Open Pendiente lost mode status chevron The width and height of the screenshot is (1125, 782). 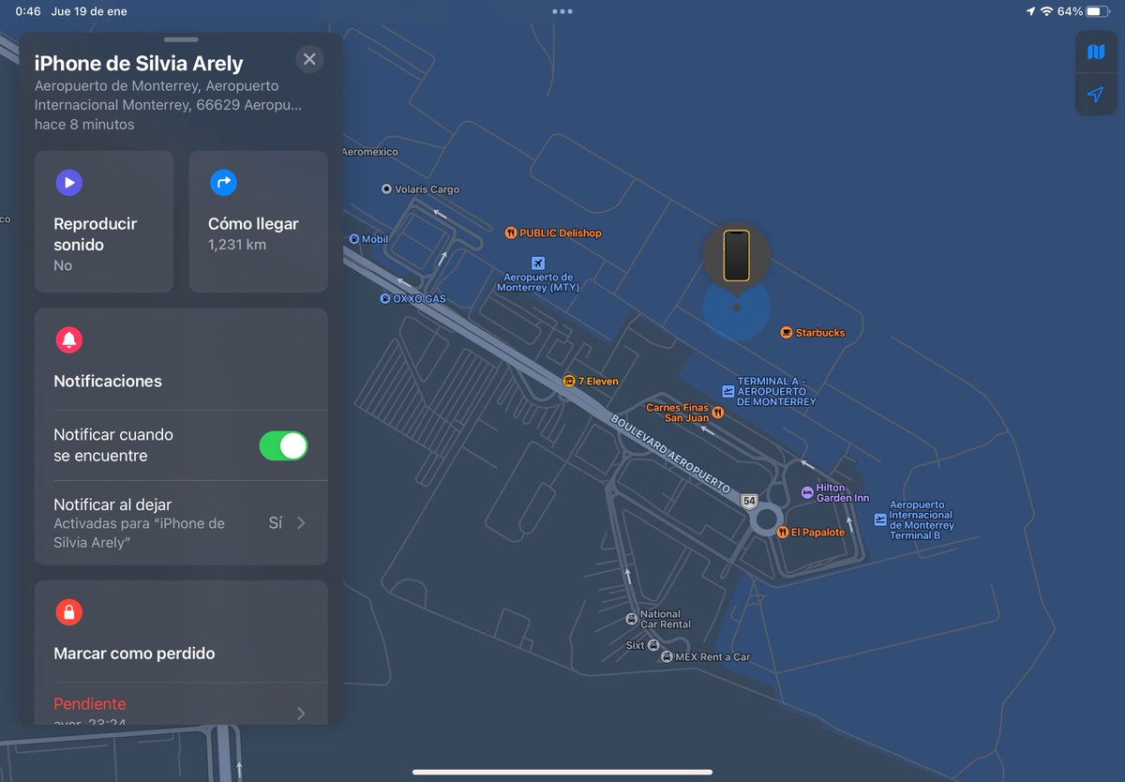click(x=301, y=714)
